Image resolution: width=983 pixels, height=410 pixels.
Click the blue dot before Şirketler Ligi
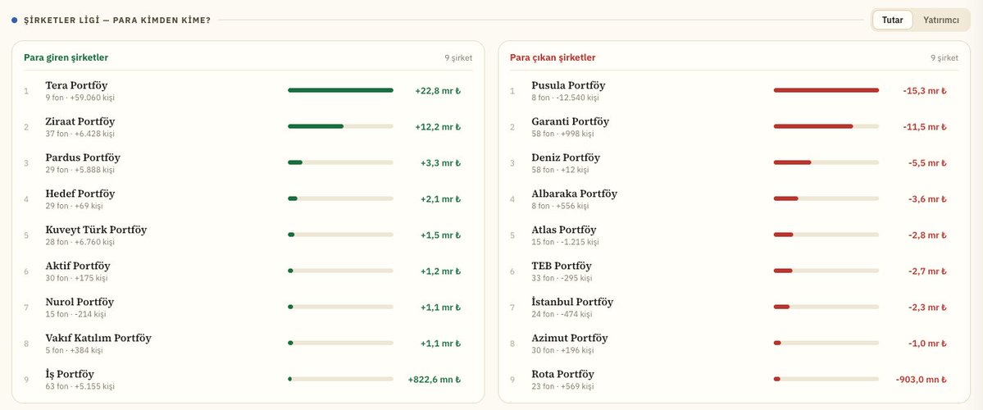click(x=15, y=20)
